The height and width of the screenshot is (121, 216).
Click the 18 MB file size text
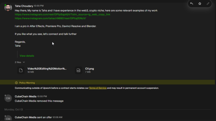point(31,72)
